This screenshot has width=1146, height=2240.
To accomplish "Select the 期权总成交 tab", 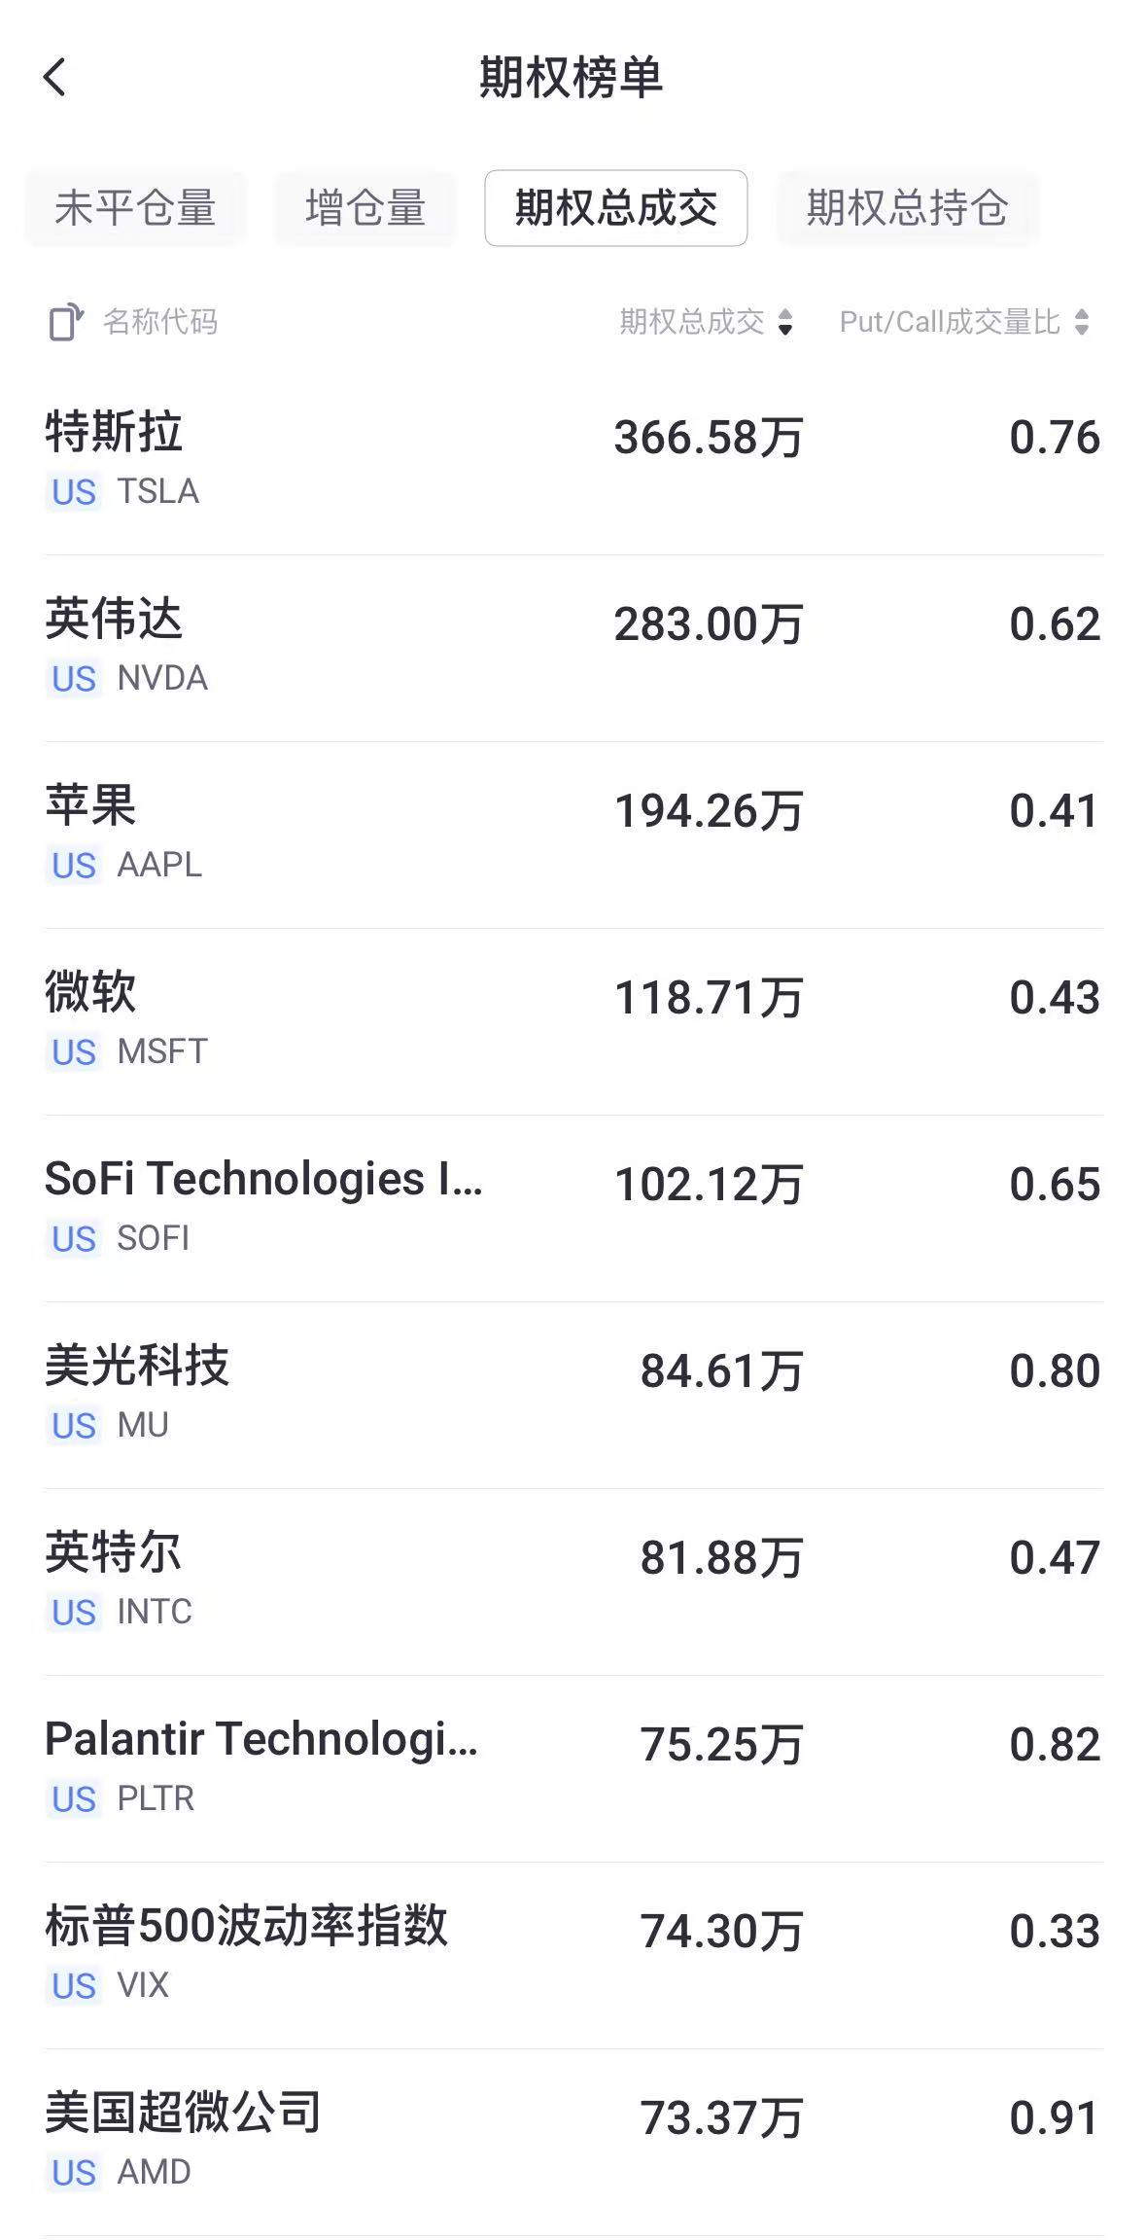I will pos(615,208).
